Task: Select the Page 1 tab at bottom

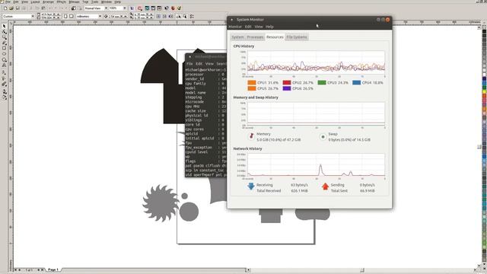Action: click(x=53, y=269)
